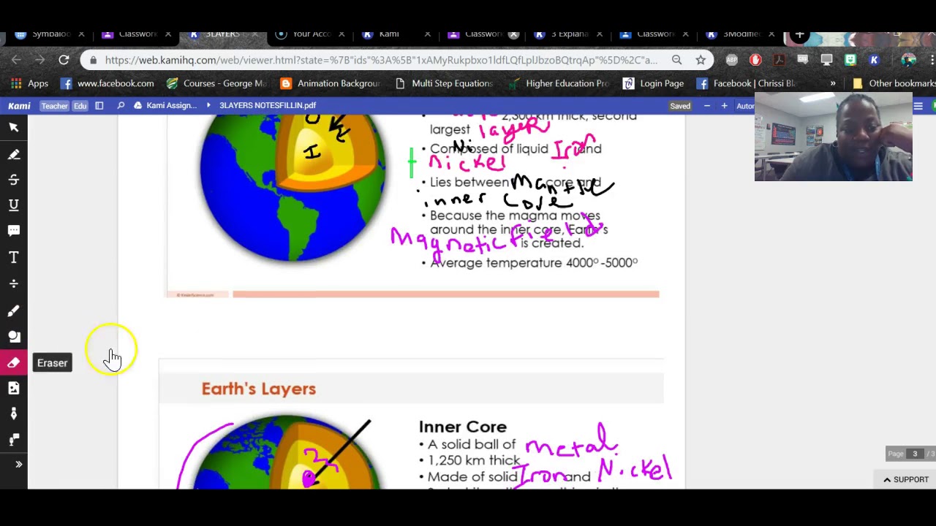
Task: Deselect the active Eraser tool
Action: (x=13, y=363)
